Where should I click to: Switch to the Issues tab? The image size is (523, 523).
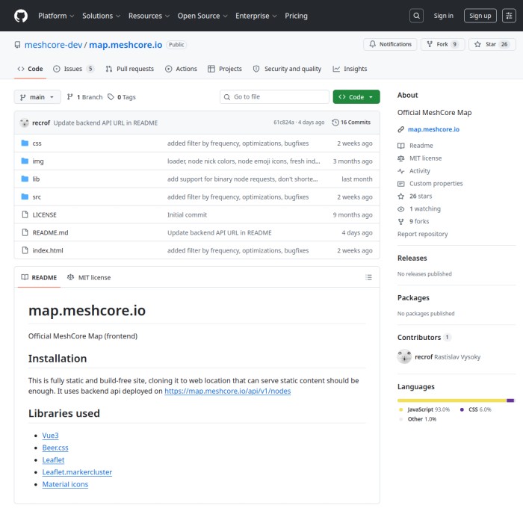73,69
